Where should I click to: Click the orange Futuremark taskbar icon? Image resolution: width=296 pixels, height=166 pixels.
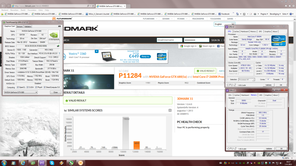pyautogui.click(x=81, y=163)
